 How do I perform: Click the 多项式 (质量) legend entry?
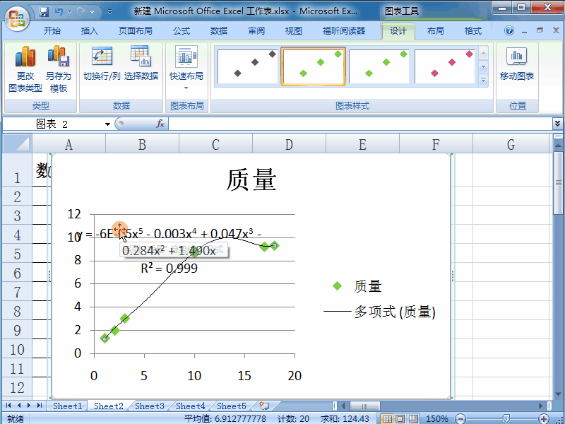(x=379, y=312)
